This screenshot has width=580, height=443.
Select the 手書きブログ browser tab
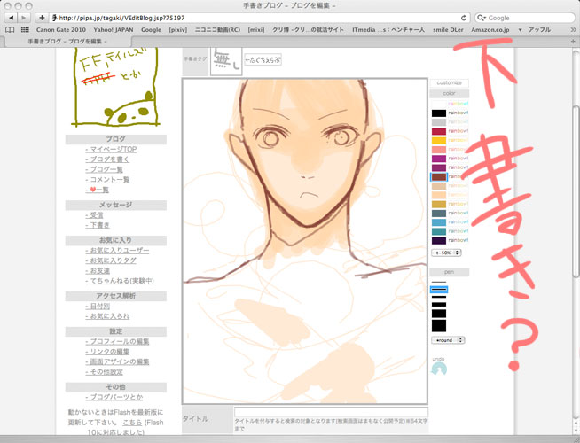67,42
